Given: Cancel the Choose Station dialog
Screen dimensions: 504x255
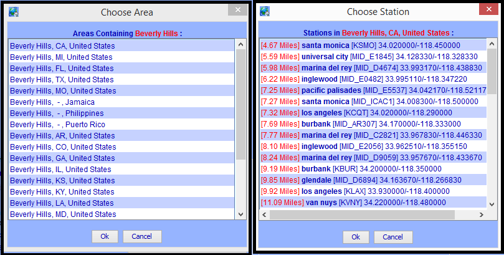Looking at the screenshot, I should click(393, 237).
